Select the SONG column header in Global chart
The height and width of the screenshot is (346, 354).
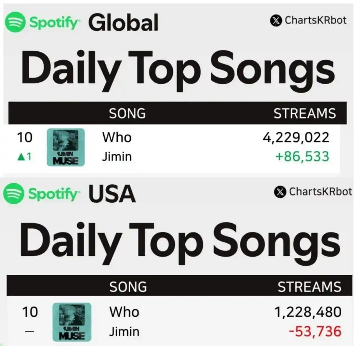click(127, 114)
